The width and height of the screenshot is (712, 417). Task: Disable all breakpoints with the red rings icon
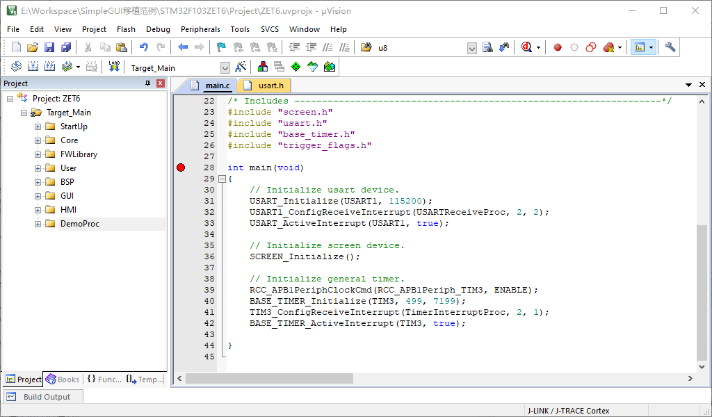pyautogui.click(x=591, y=47)
